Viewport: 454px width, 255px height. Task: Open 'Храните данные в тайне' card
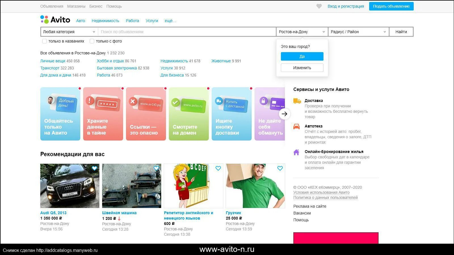pyautogui.click(x=103, y=114)
